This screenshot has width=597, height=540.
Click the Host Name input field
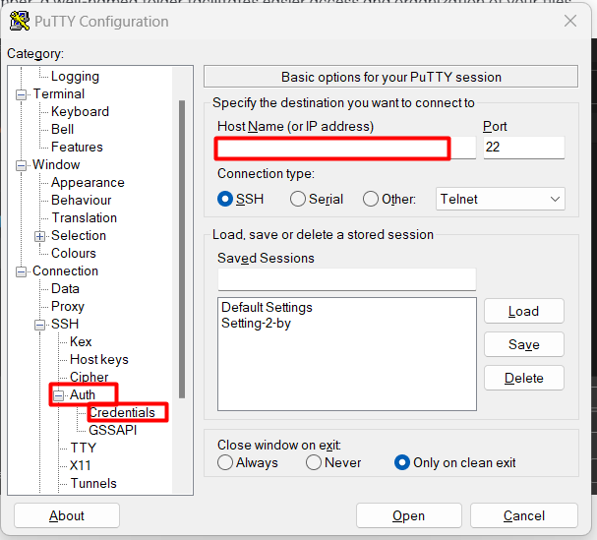346,148
